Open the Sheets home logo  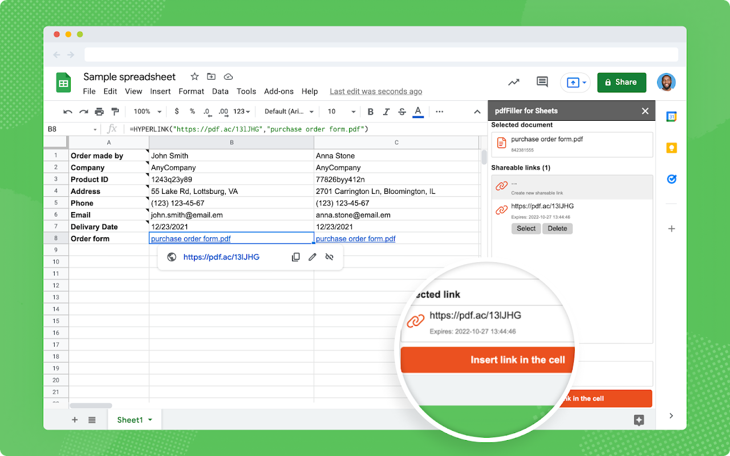click(x=63, y=83)
